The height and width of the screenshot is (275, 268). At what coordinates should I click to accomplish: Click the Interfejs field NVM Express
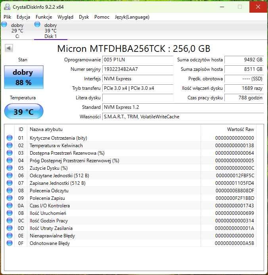pyautogui.click(x=138, y=79)
